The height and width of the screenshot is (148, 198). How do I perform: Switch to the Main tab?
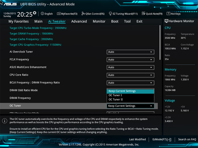point(38,21)
